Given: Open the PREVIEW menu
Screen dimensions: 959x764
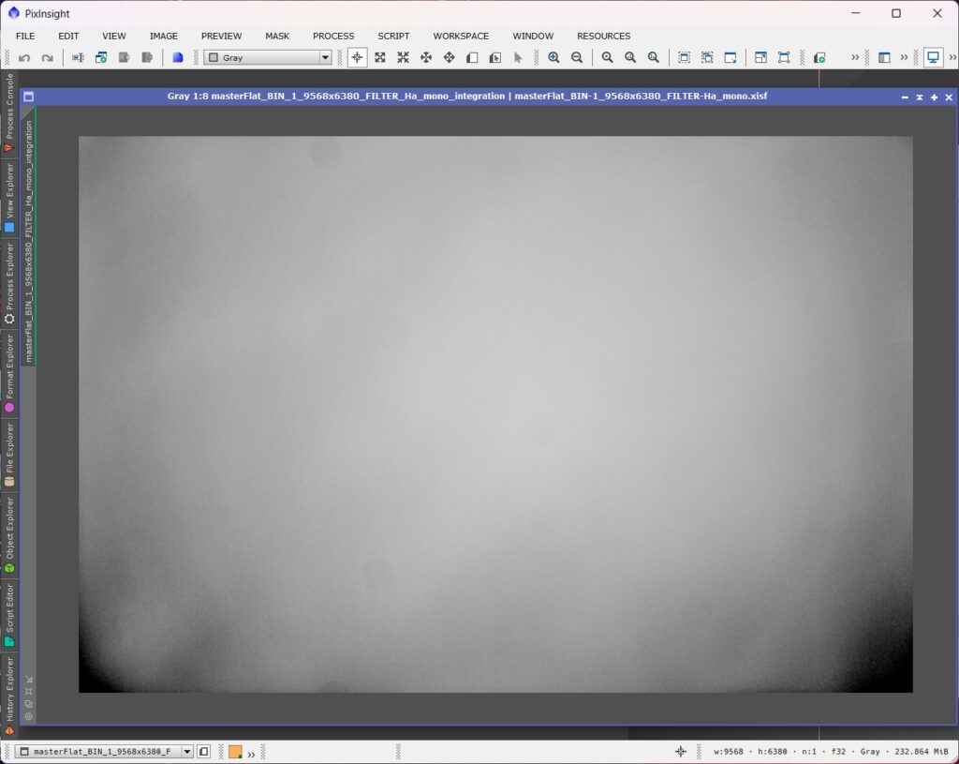Looking at the screenshot, I should tap(221, 37).
